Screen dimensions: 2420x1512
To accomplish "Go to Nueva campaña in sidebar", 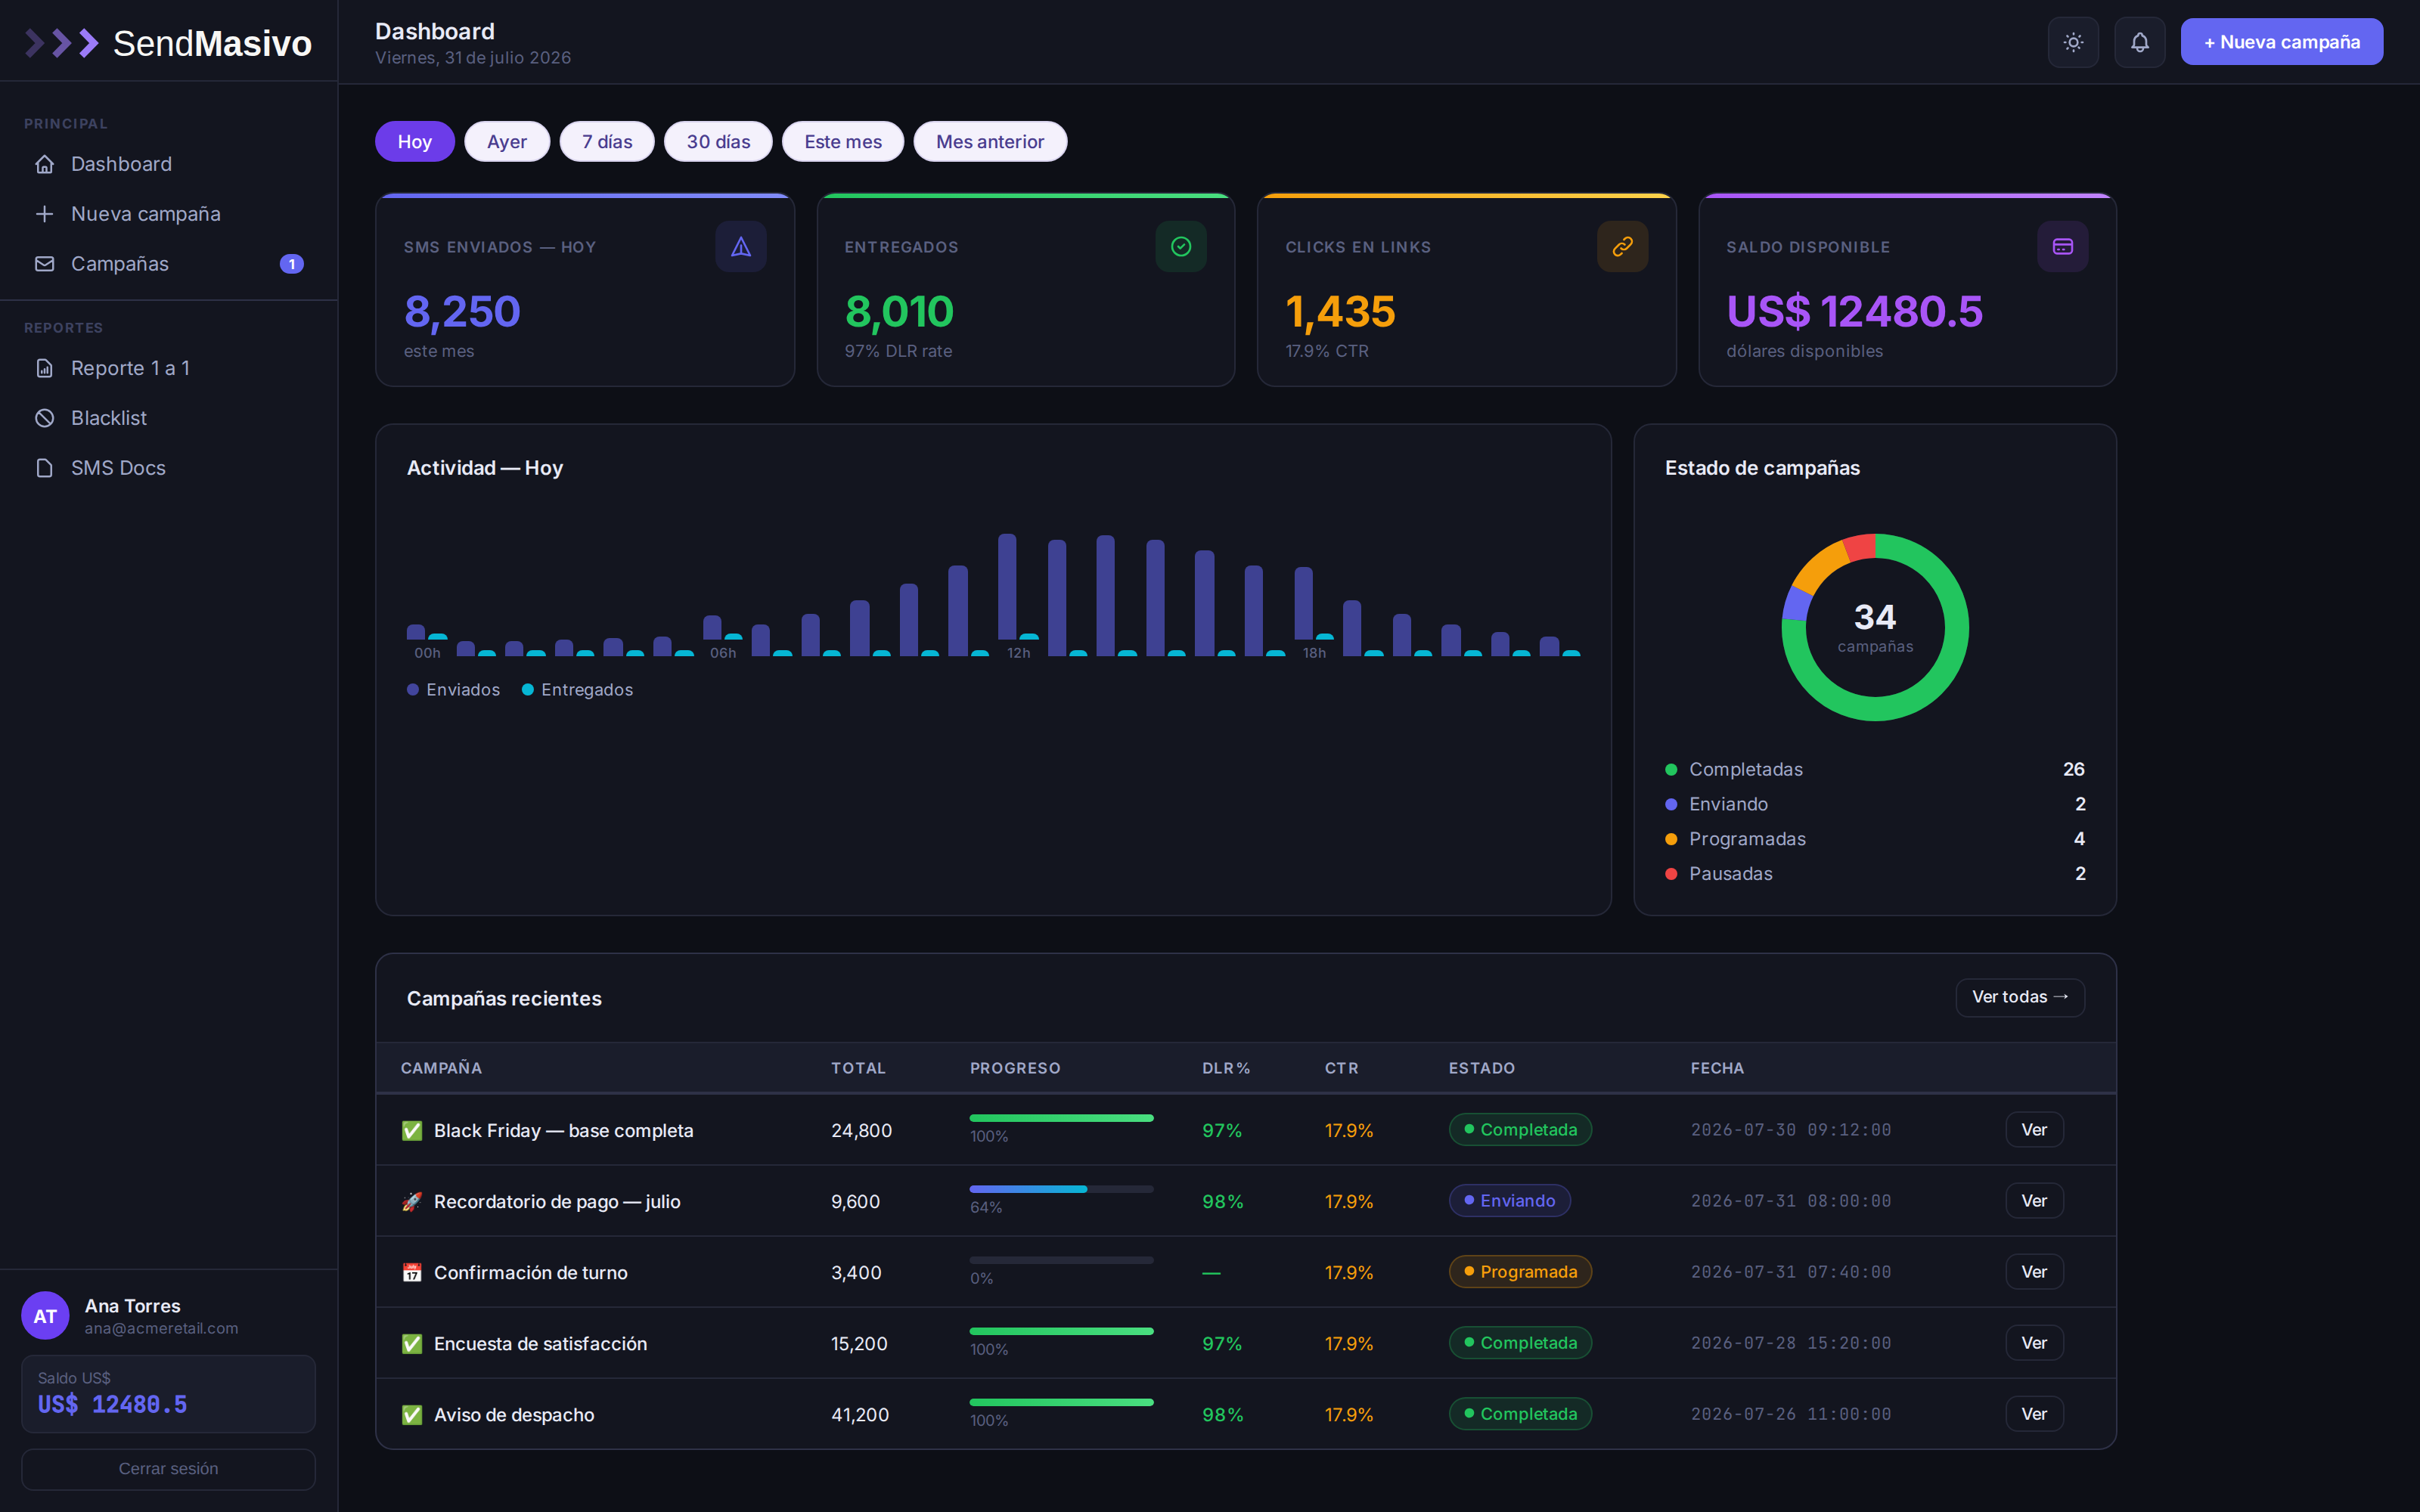I will 169,214.
